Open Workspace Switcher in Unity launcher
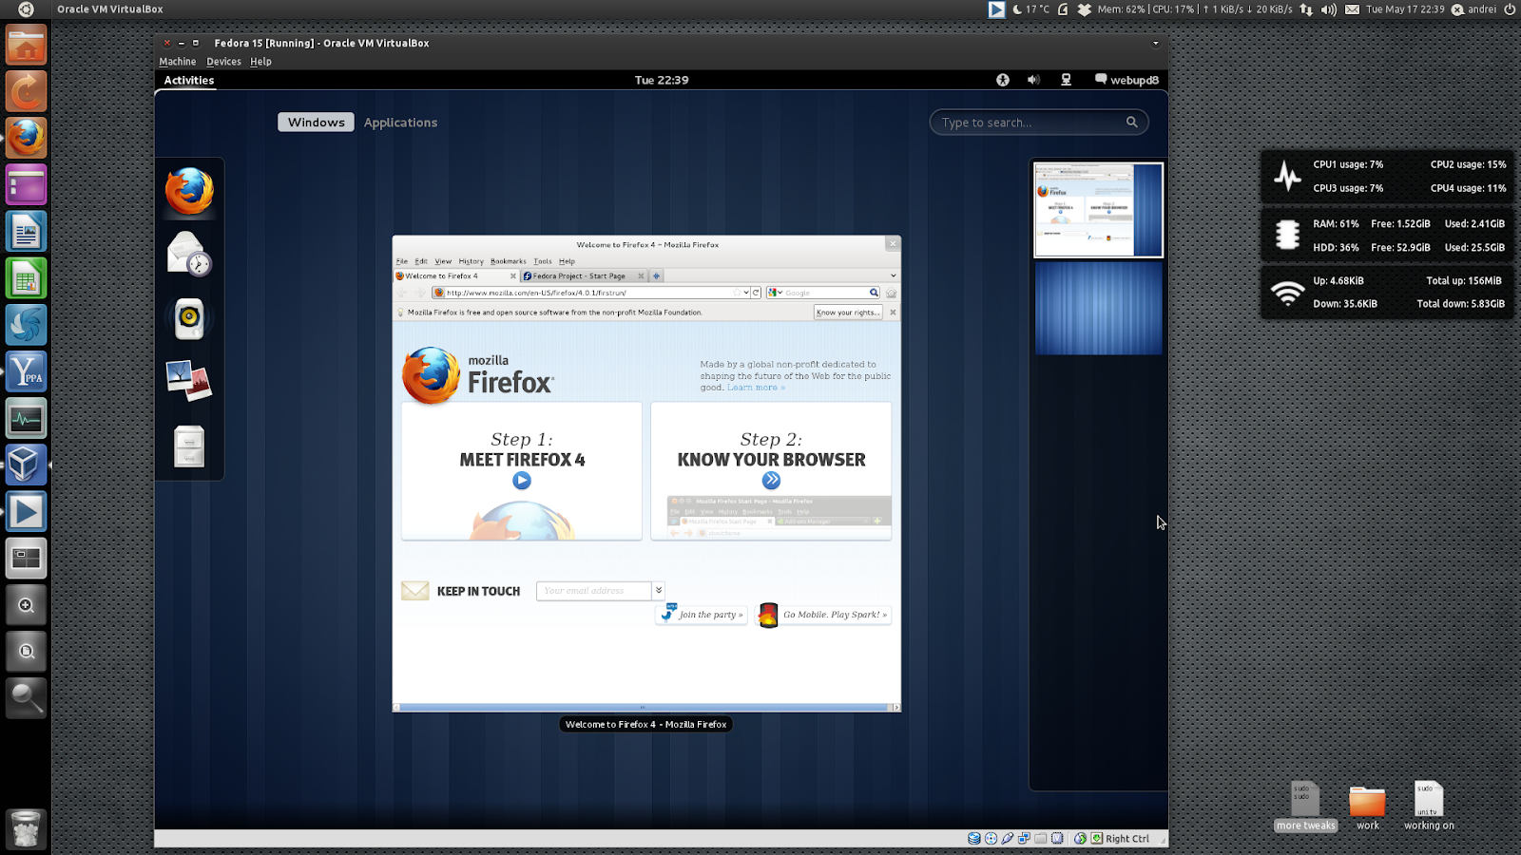Viewport: 1521px width, 855px height. 26,559
